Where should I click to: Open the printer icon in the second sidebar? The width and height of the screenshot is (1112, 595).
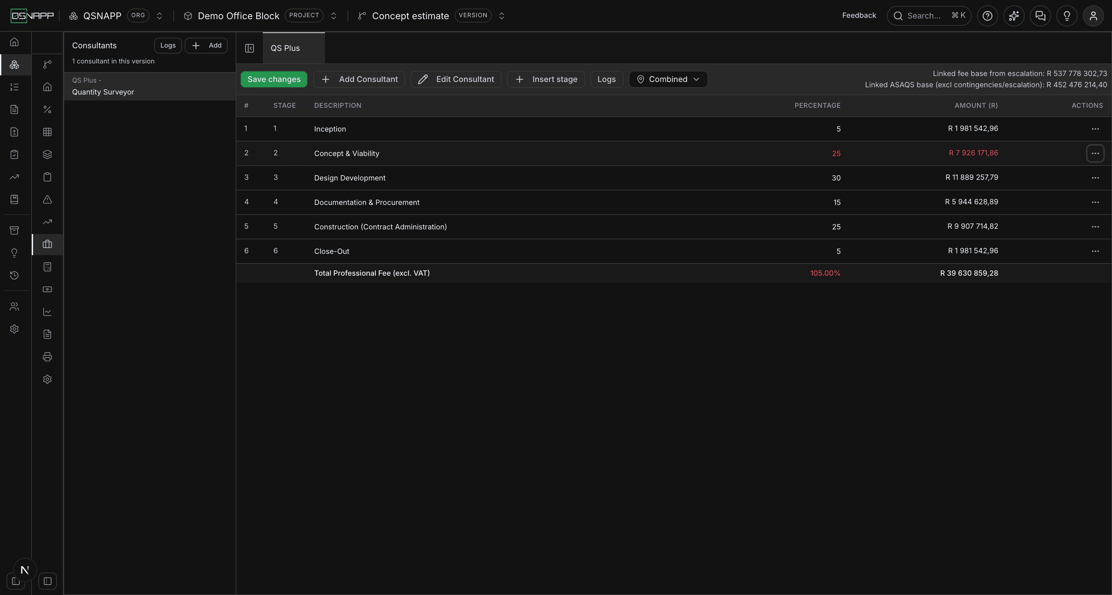click(x=47, y=357)
